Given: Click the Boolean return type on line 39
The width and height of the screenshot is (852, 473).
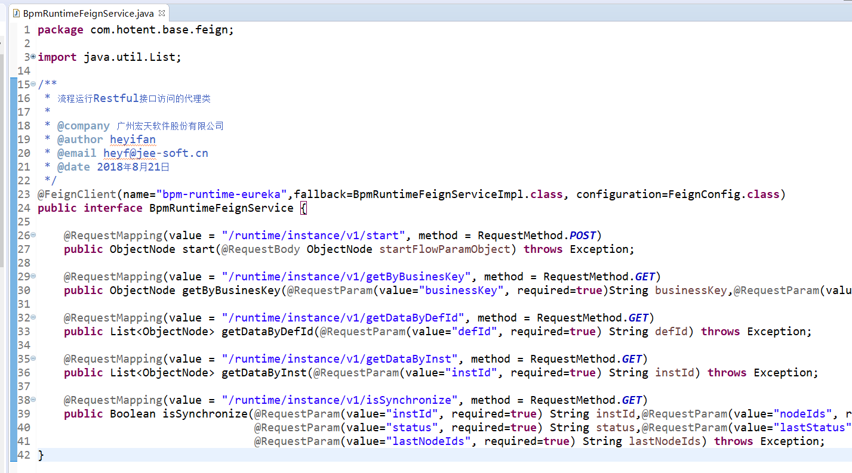Looking at the screenshot, I should (x=133, y=414).
